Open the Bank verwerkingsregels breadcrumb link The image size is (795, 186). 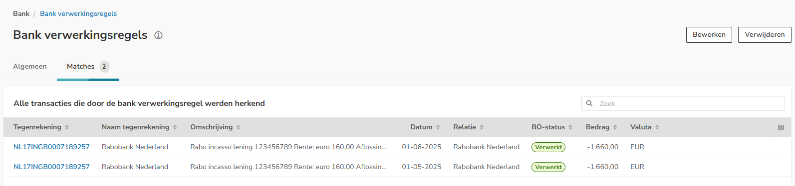point(78,13)
